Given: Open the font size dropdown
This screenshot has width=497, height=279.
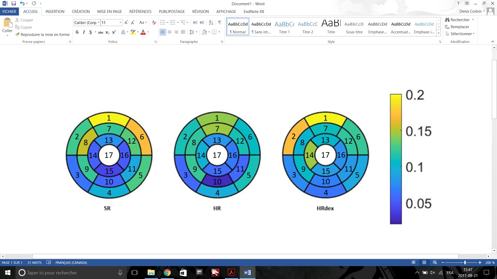Looking at the screenshot, I should 120,22.
